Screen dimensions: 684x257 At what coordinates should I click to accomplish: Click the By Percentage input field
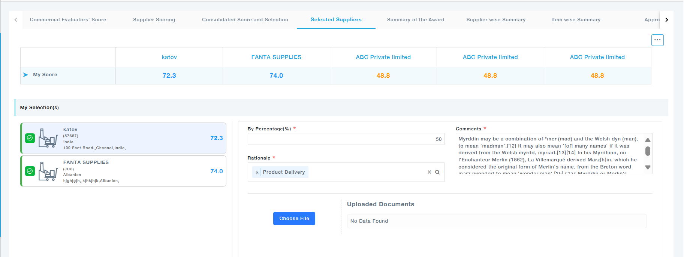[x=346, y=139]
